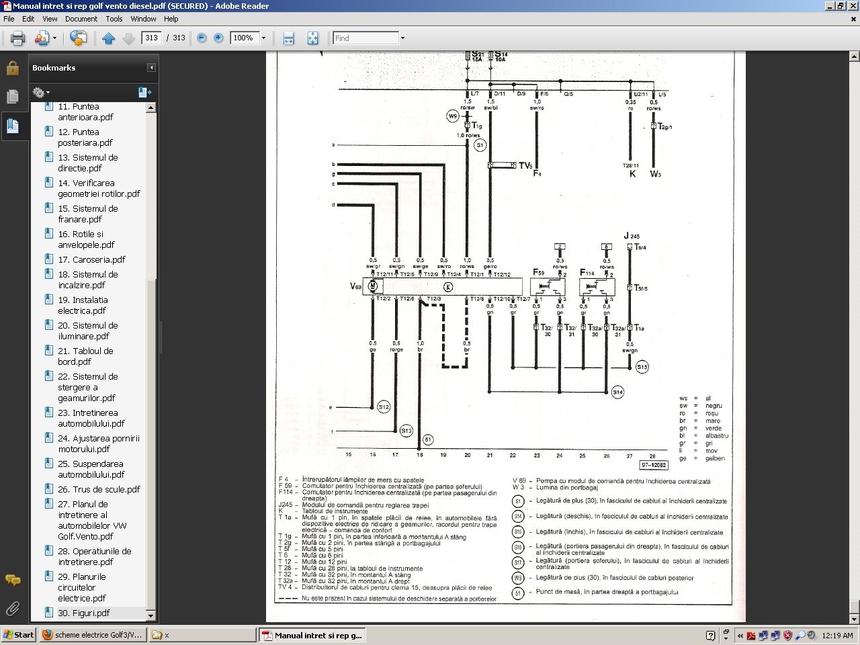The image size is (860, 645).
Task: Open the Pages thumbnails panel
Action: [x=12, y=97]
